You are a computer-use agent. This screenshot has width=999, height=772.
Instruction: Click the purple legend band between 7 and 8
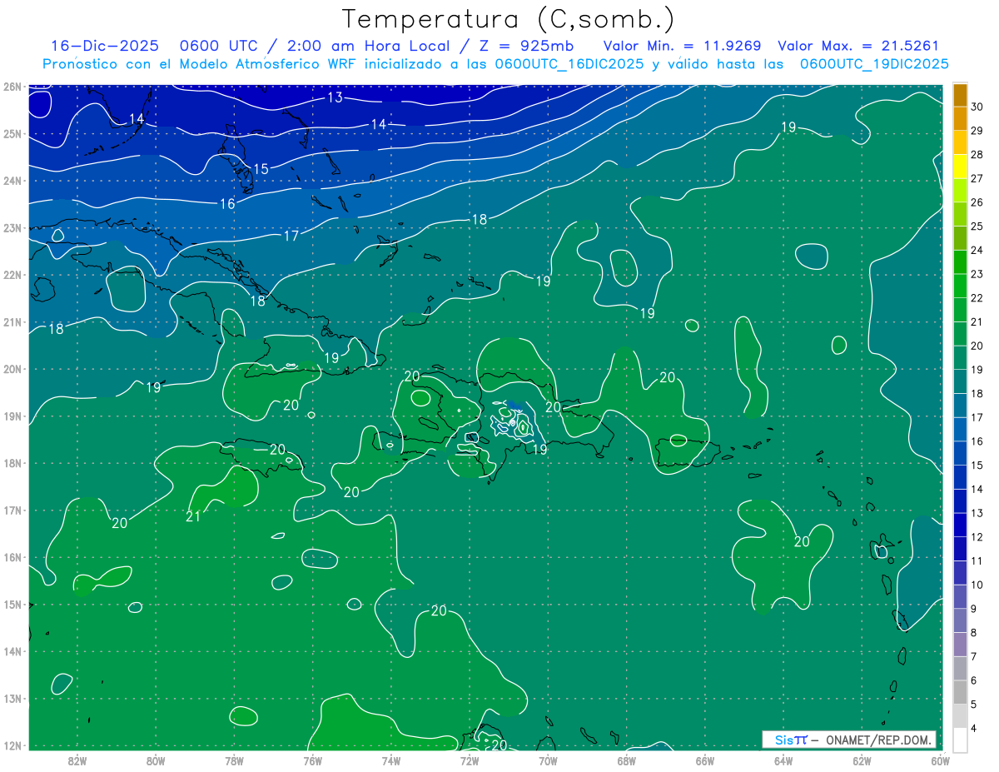[960, 645]
